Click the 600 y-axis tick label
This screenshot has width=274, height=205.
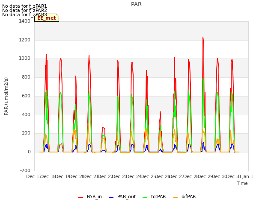(x=26, y=96)
